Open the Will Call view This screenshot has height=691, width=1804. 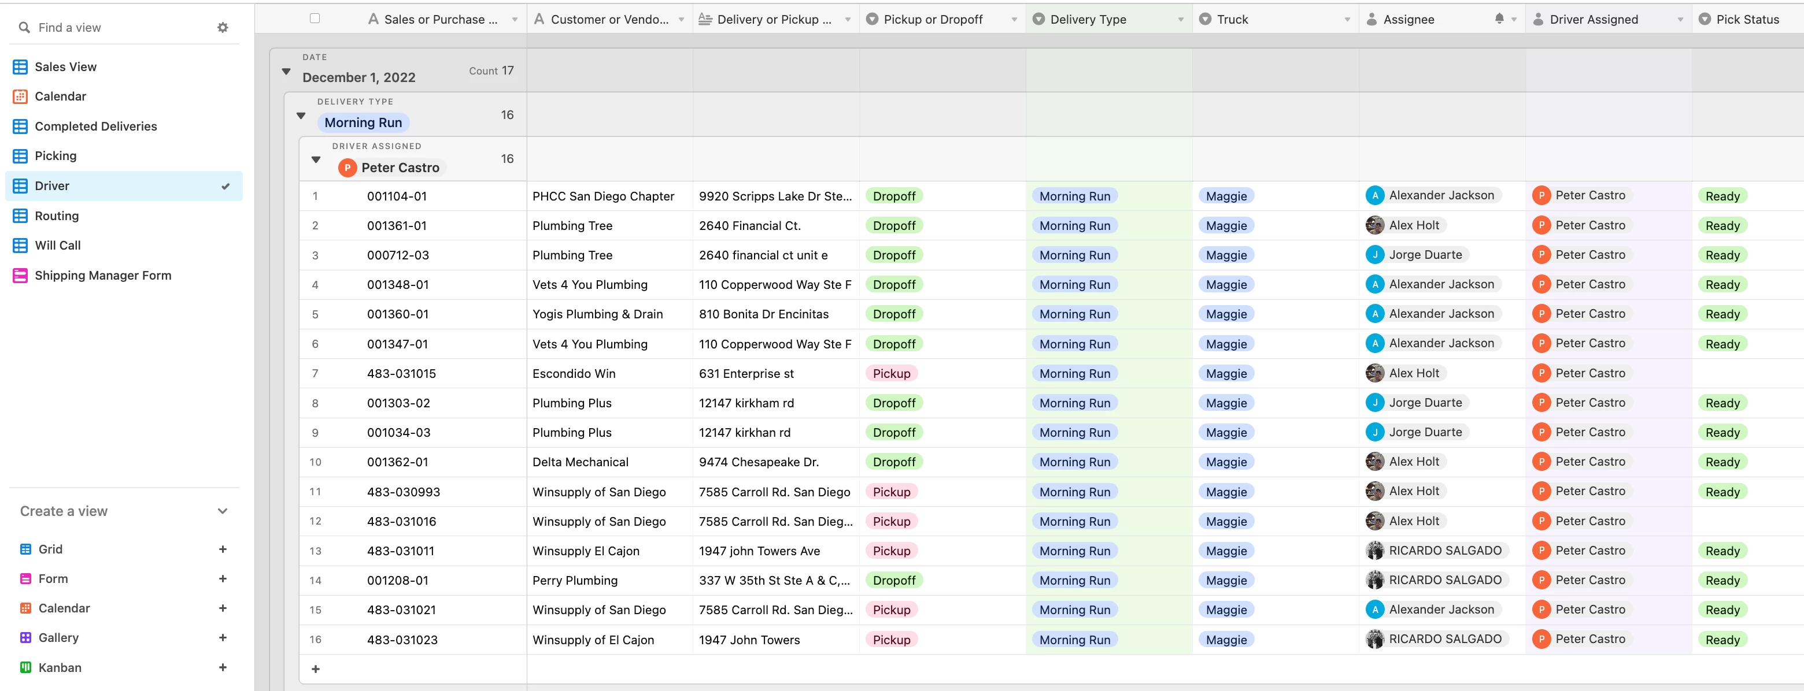pos(57,245)
